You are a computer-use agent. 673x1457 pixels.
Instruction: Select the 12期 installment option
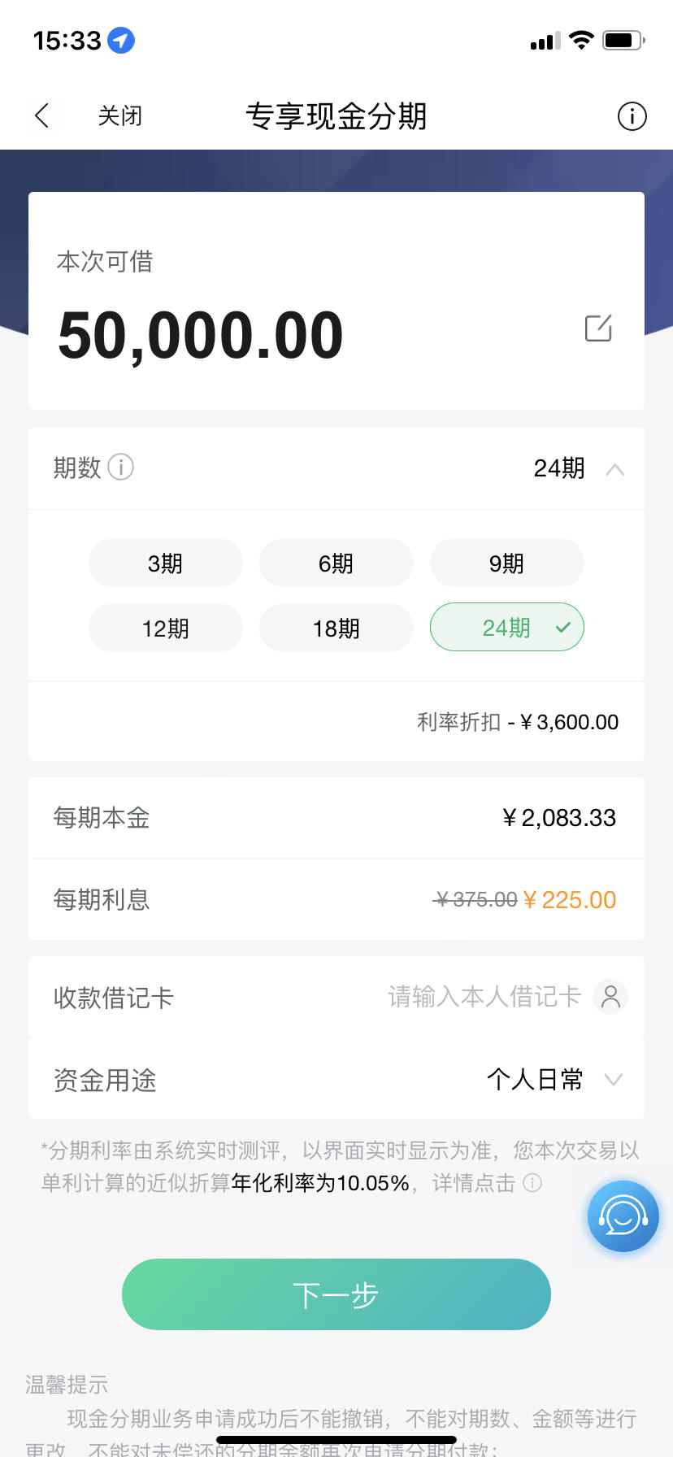(166, 628)
